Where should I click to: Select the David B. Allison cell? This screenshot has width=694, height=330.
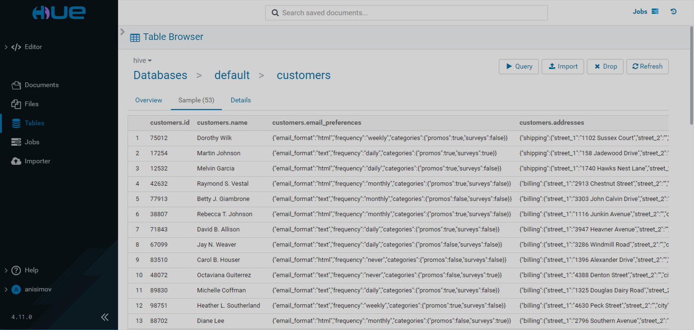click(218, 230)
